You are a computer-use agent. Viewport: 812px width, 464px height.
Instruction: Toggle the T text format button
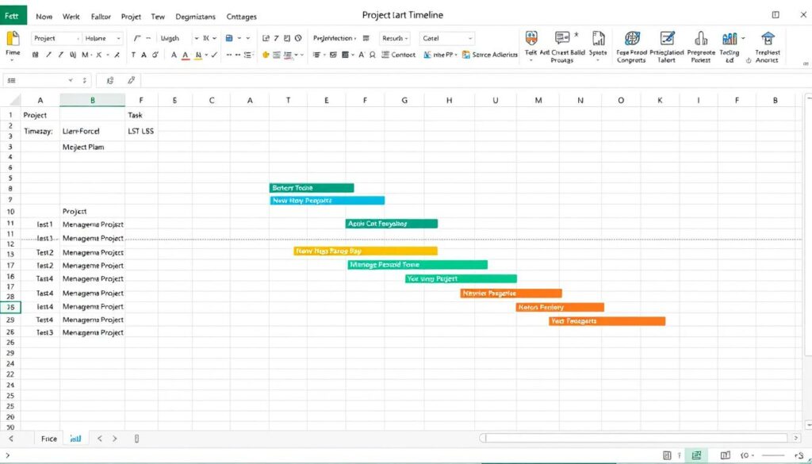pyautogui.click(x=133, y=55)
